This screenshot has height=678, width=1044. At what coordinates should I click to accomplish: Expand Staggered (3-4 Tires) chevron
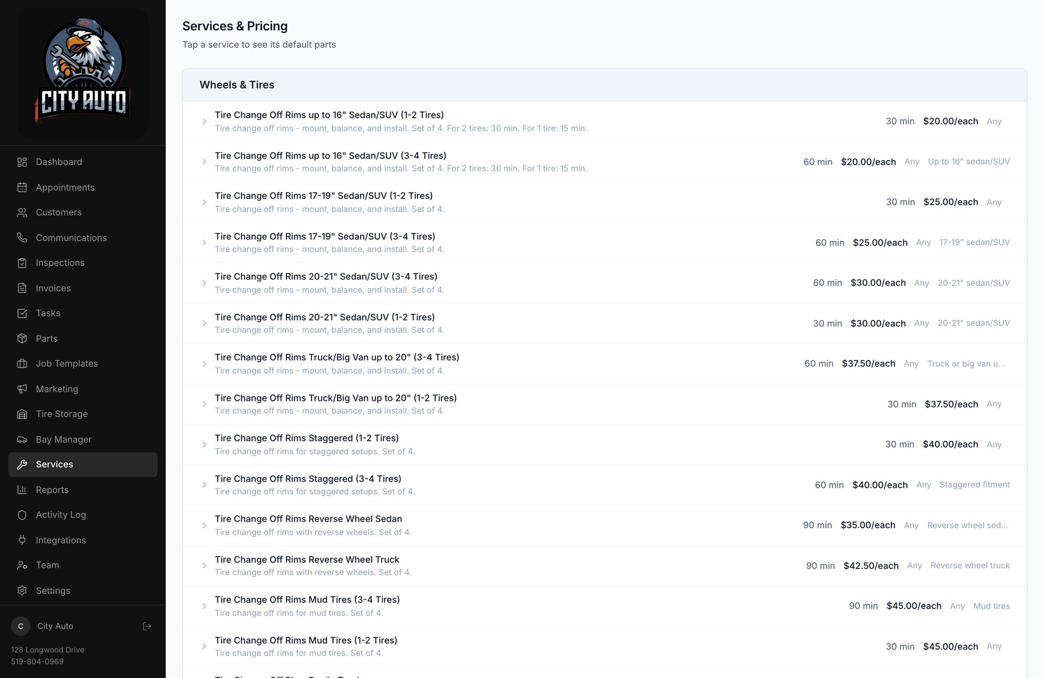pos(204,485)
